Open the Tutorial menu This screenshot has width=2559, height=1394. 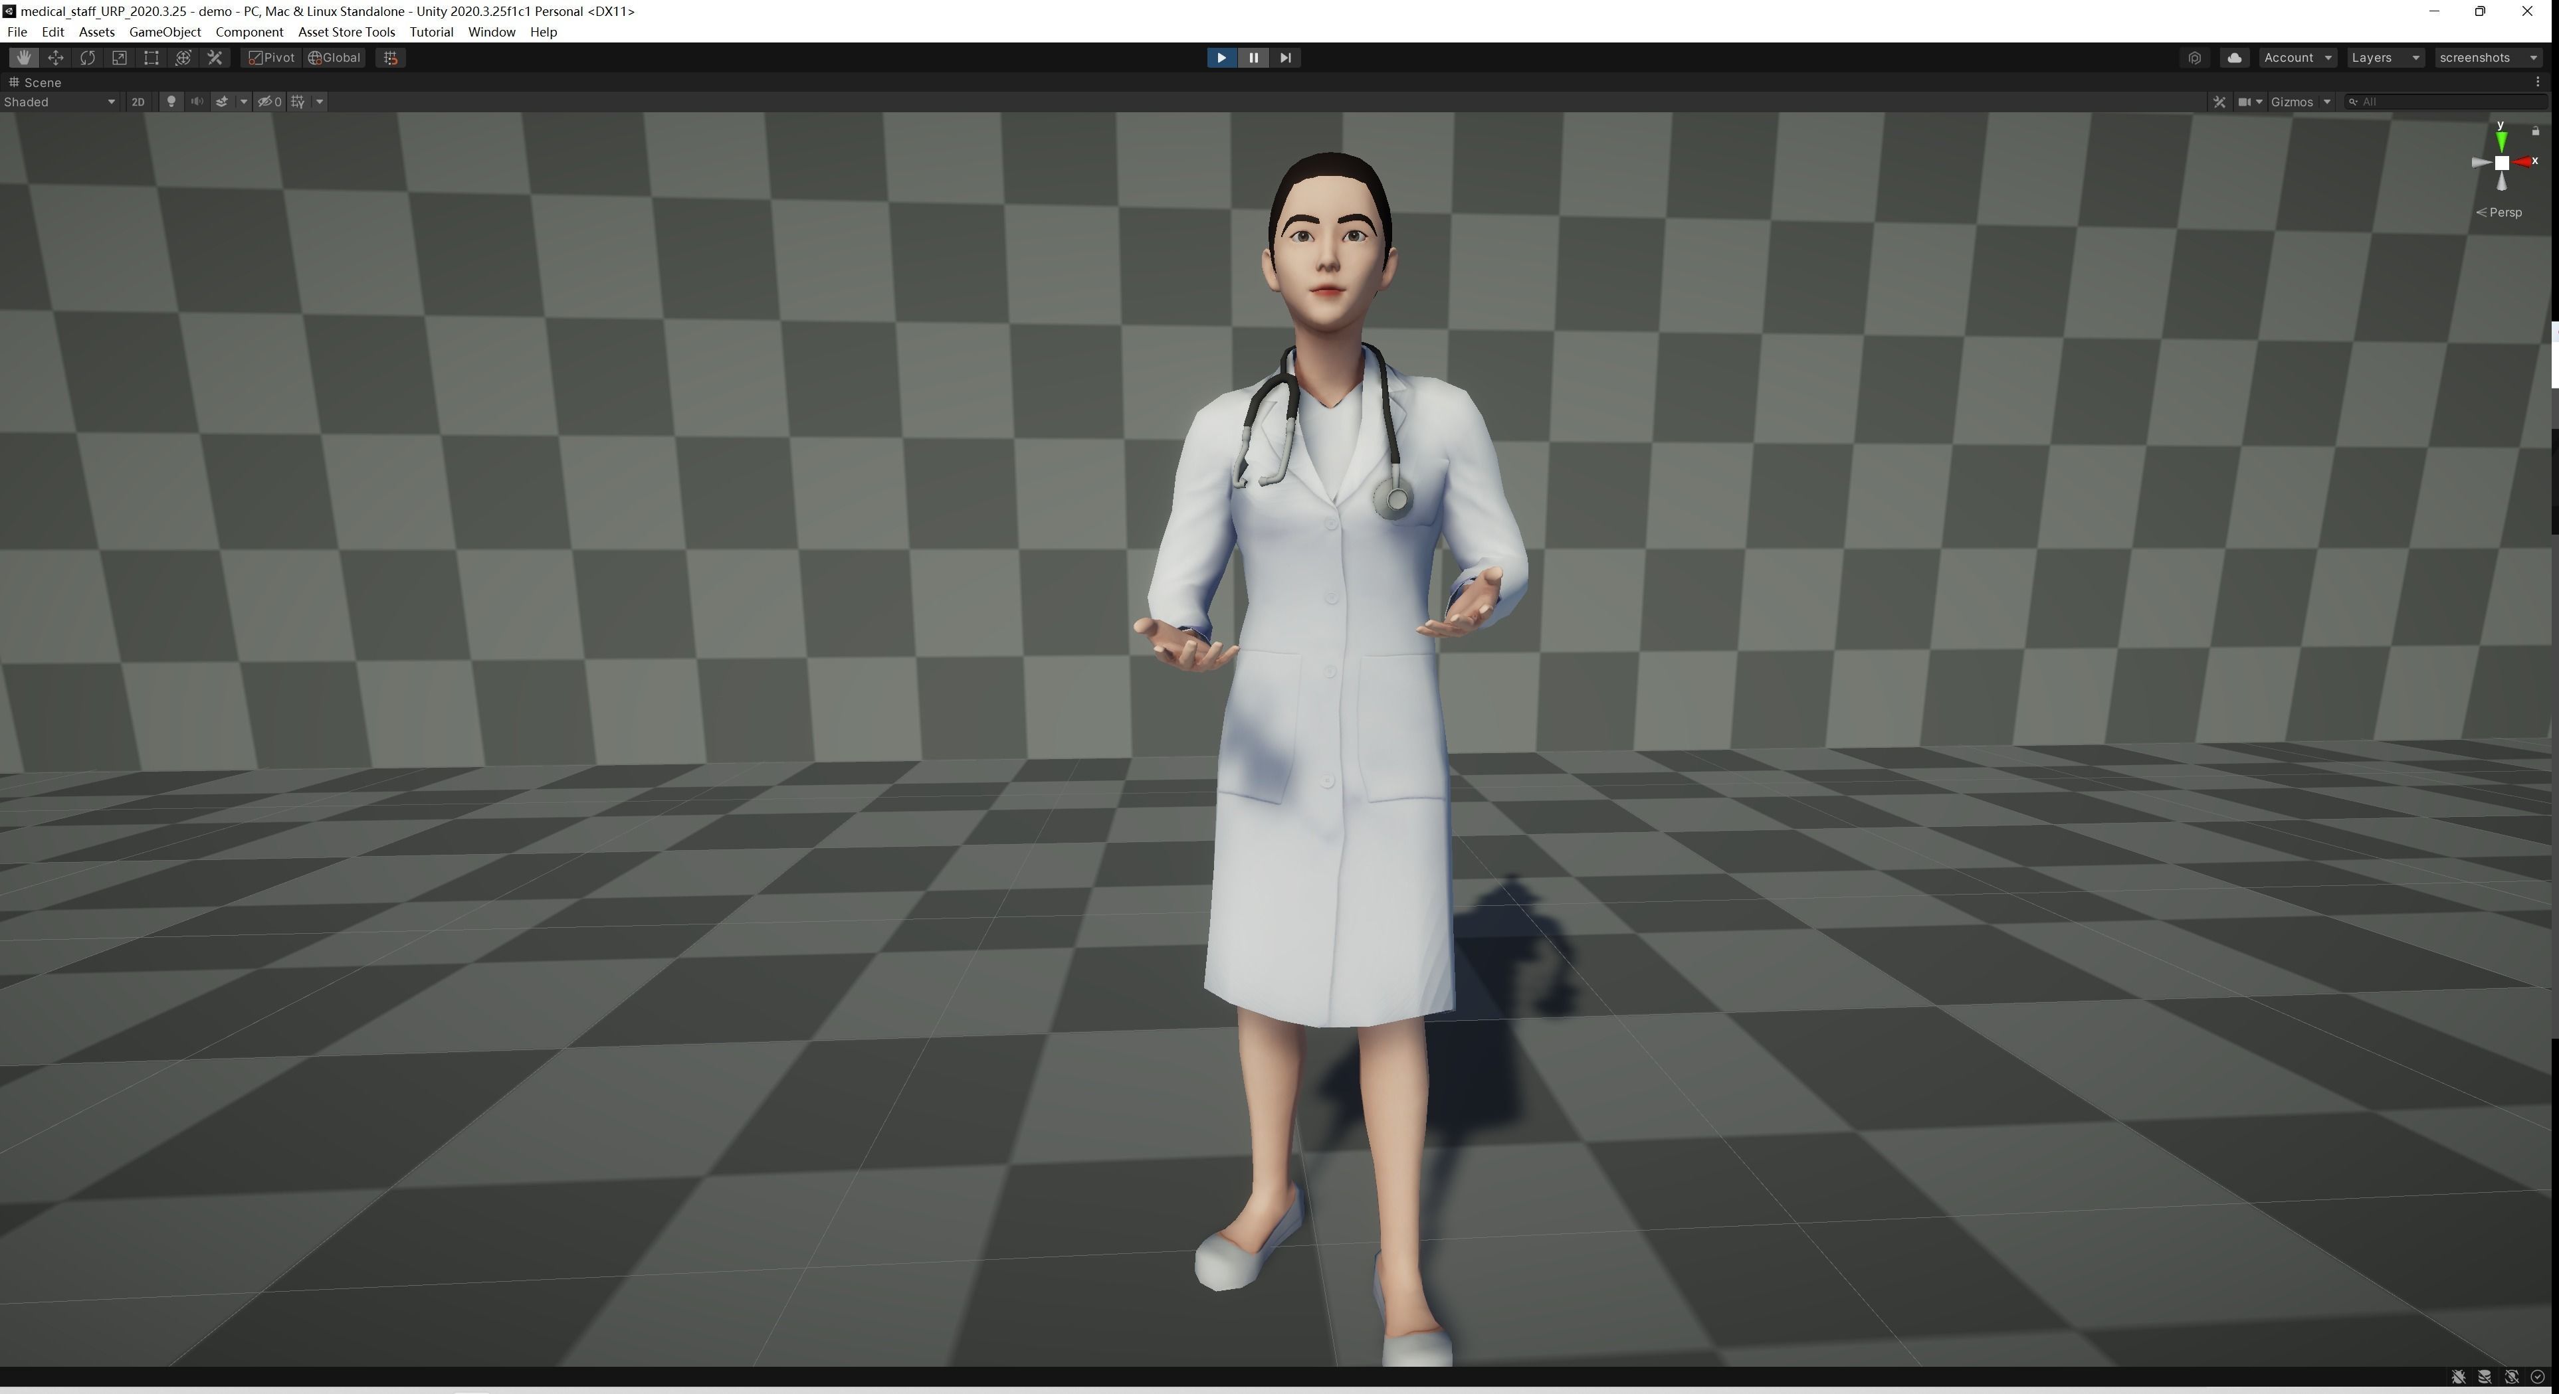click(431, 32)
